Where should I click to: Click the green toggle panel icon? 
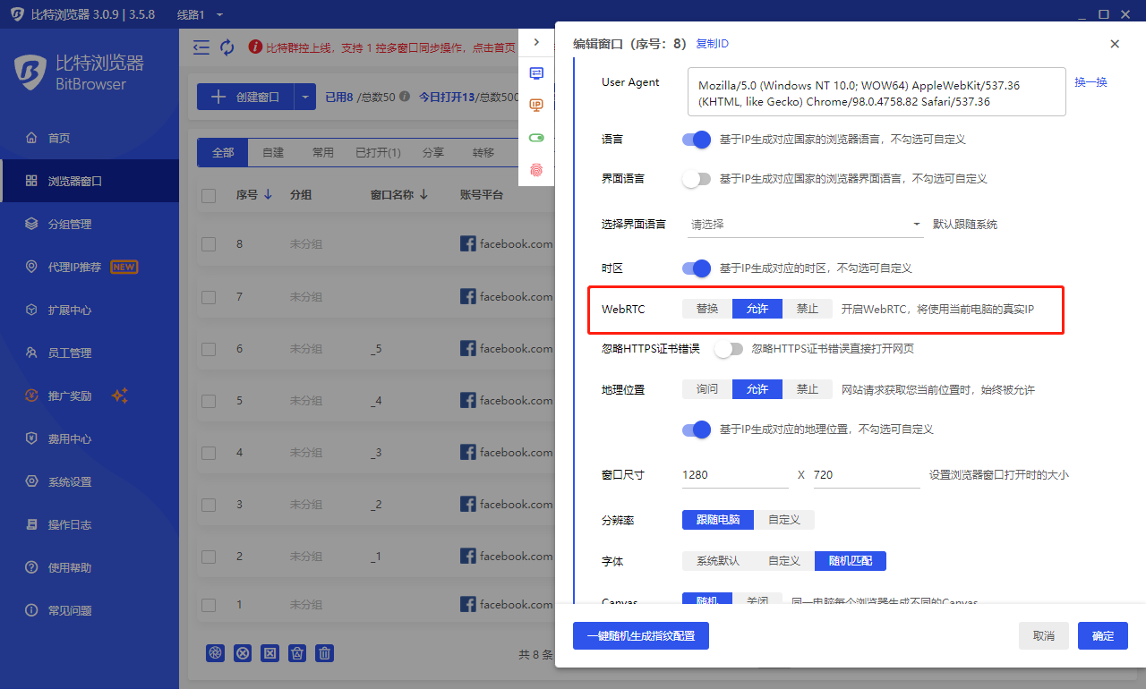coord(536,137)
